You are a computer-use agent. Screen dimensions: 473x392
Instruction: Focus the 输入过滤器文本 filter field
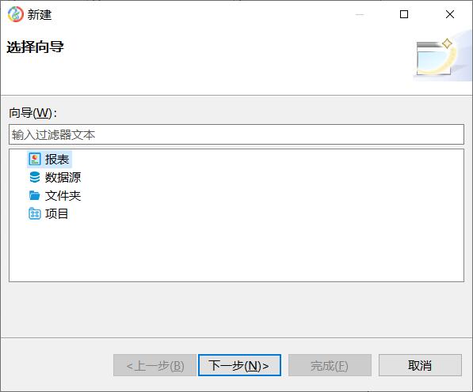(x=236, y=134)
